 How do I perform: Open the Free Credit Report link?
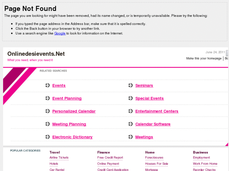tap(110, 158)
